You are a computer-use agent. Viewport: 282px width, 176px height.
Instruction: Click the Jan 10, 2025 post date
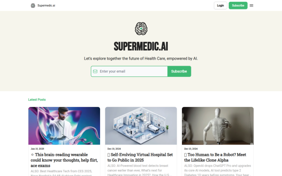pos(38,149)
